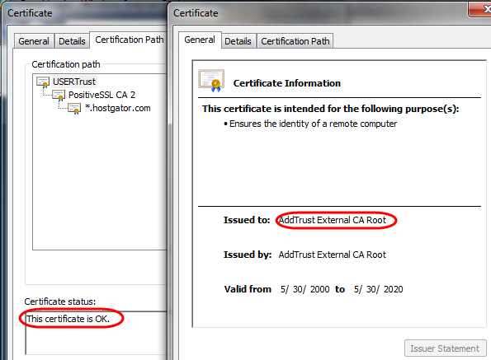The width and height of the screenshot is (491, 360).
Task: Click the 'Issued to:' label
Action: pos(247,220)
